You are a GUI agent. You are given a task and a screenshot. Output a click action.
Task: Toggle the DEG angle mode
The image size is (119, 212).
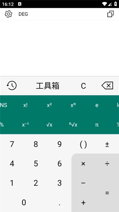click(23, 14)
